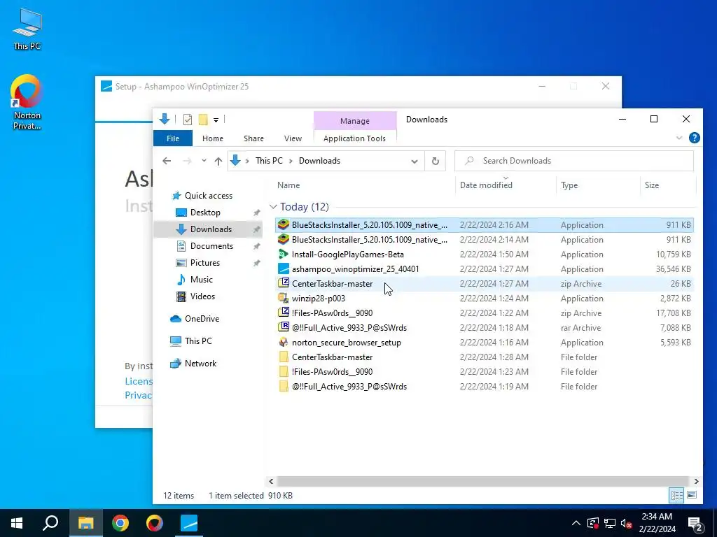
Task: Select Quick access in navigation pane
Action: [x=209, y=196]
